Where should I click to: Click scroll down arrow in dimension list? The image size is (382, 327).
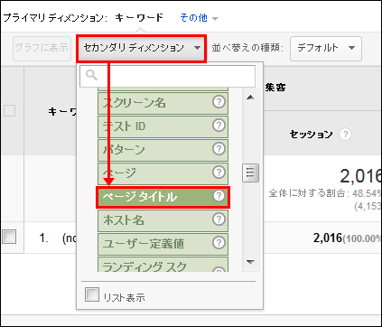click(x=250, y=262)
